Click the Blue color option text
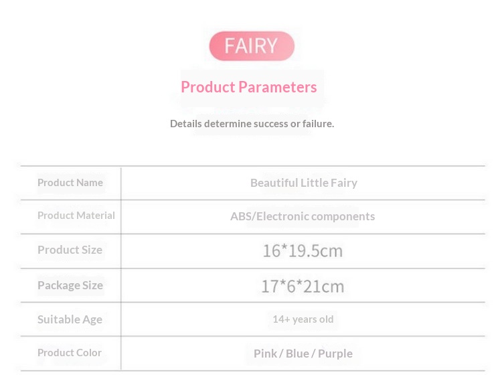 [297, 354]
